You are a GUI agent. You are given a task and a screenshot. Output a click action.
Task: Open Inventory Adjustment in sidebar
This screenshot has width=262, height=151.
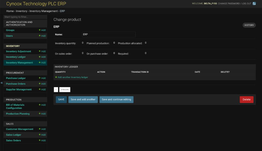[x=19, y=51]
